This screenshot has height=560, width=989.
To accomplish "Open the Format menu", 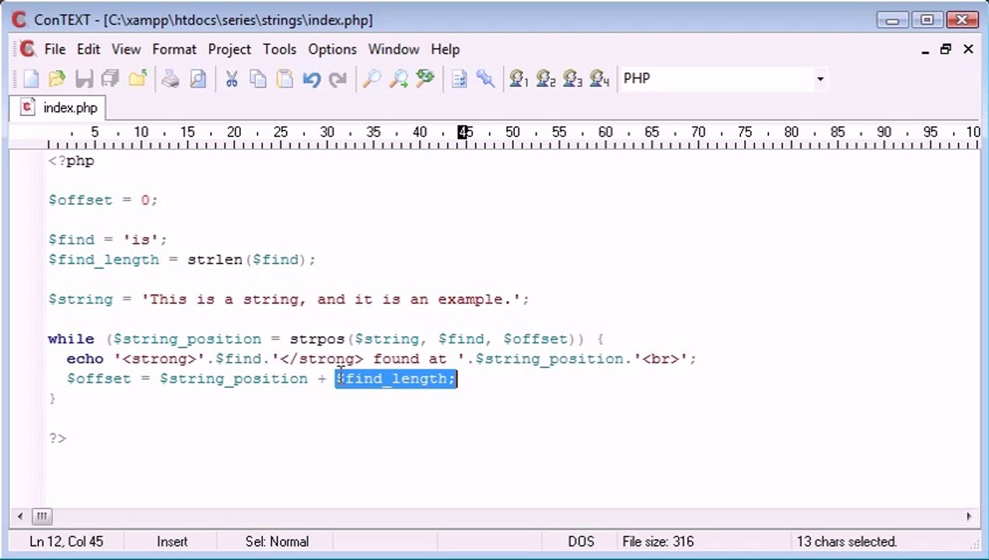I will click(x=174, y=49).
